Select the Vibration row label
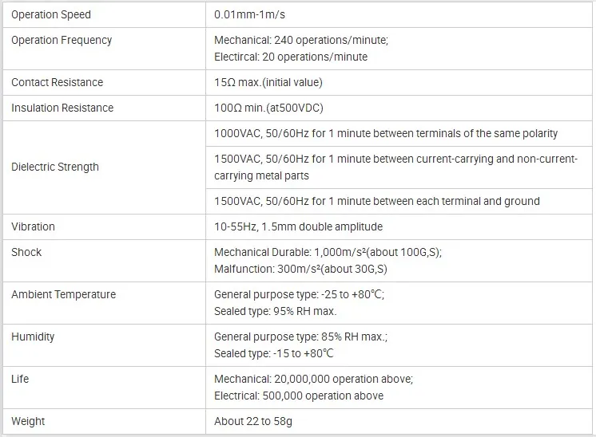The image size is (596, 437). click(33, 226)
